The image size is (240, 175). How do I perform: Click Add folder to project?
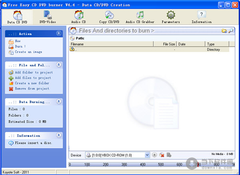click(x=34, y=72)
